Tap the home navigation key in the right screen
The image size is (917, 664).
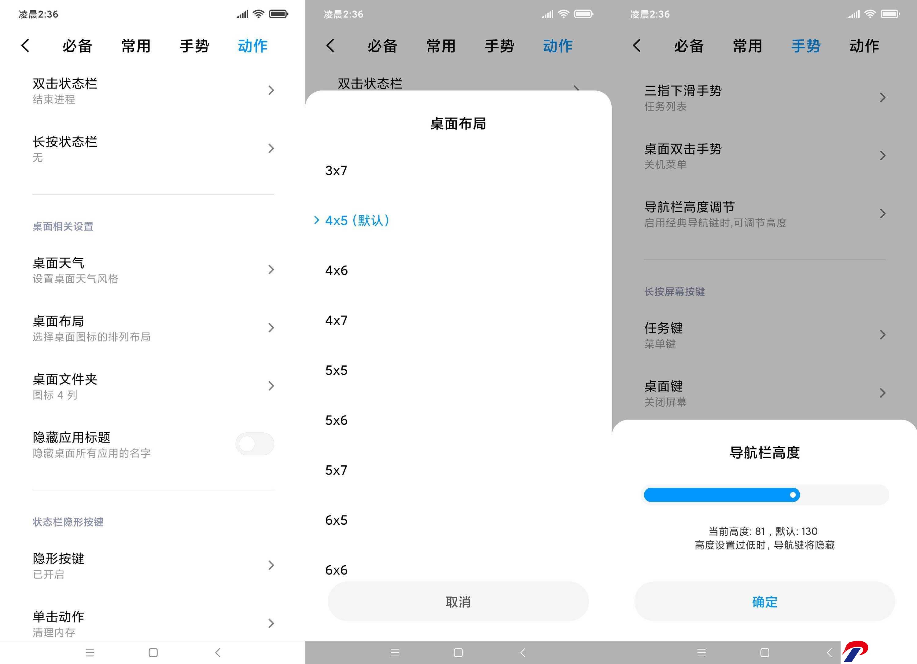pos(764,652)
